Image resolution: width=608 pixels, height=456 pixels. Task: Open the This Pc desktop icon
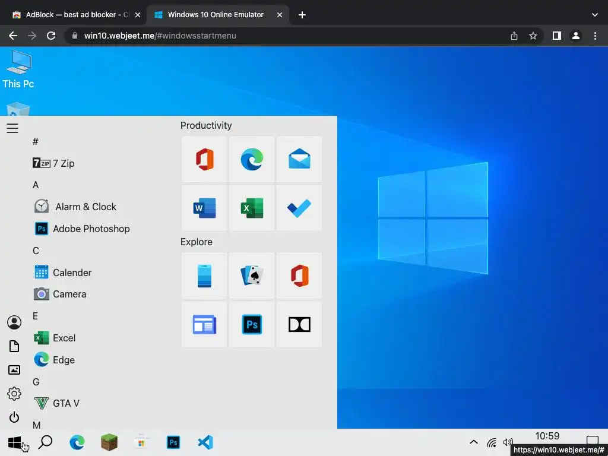pos(18,70)
